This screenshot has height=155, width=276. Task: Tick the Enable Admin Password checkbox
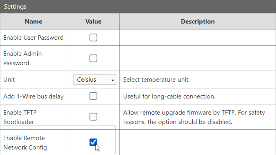93,58
